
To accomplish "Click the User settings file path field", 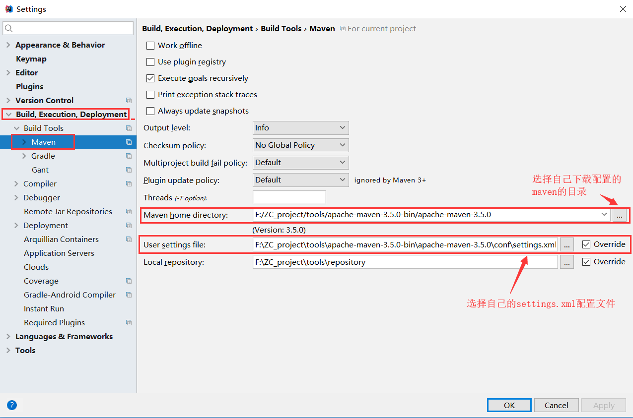I will 405,244.
